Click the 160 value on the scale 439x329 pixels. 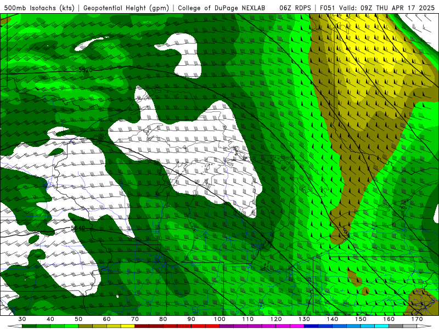click(x=389, y=319)
